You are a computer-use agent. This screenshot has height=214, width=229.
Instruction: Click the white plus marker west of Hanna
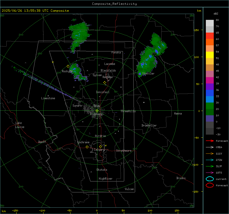coord(144,102)
